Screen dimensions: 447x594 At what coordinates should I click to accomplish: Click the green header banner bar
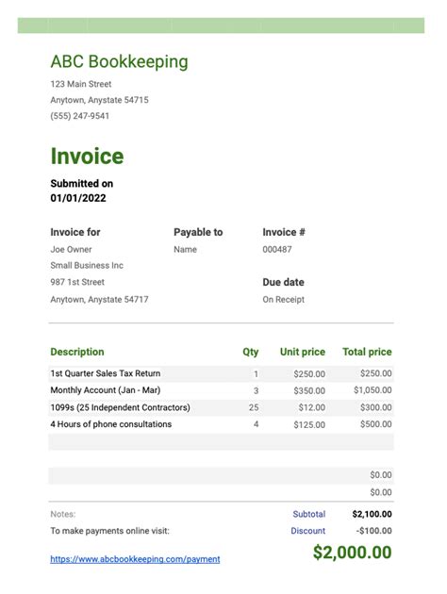[x=221, y=25]
